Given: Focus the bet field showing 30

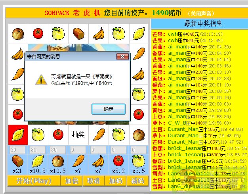Looking at the screenshot, I should [17, 150].
